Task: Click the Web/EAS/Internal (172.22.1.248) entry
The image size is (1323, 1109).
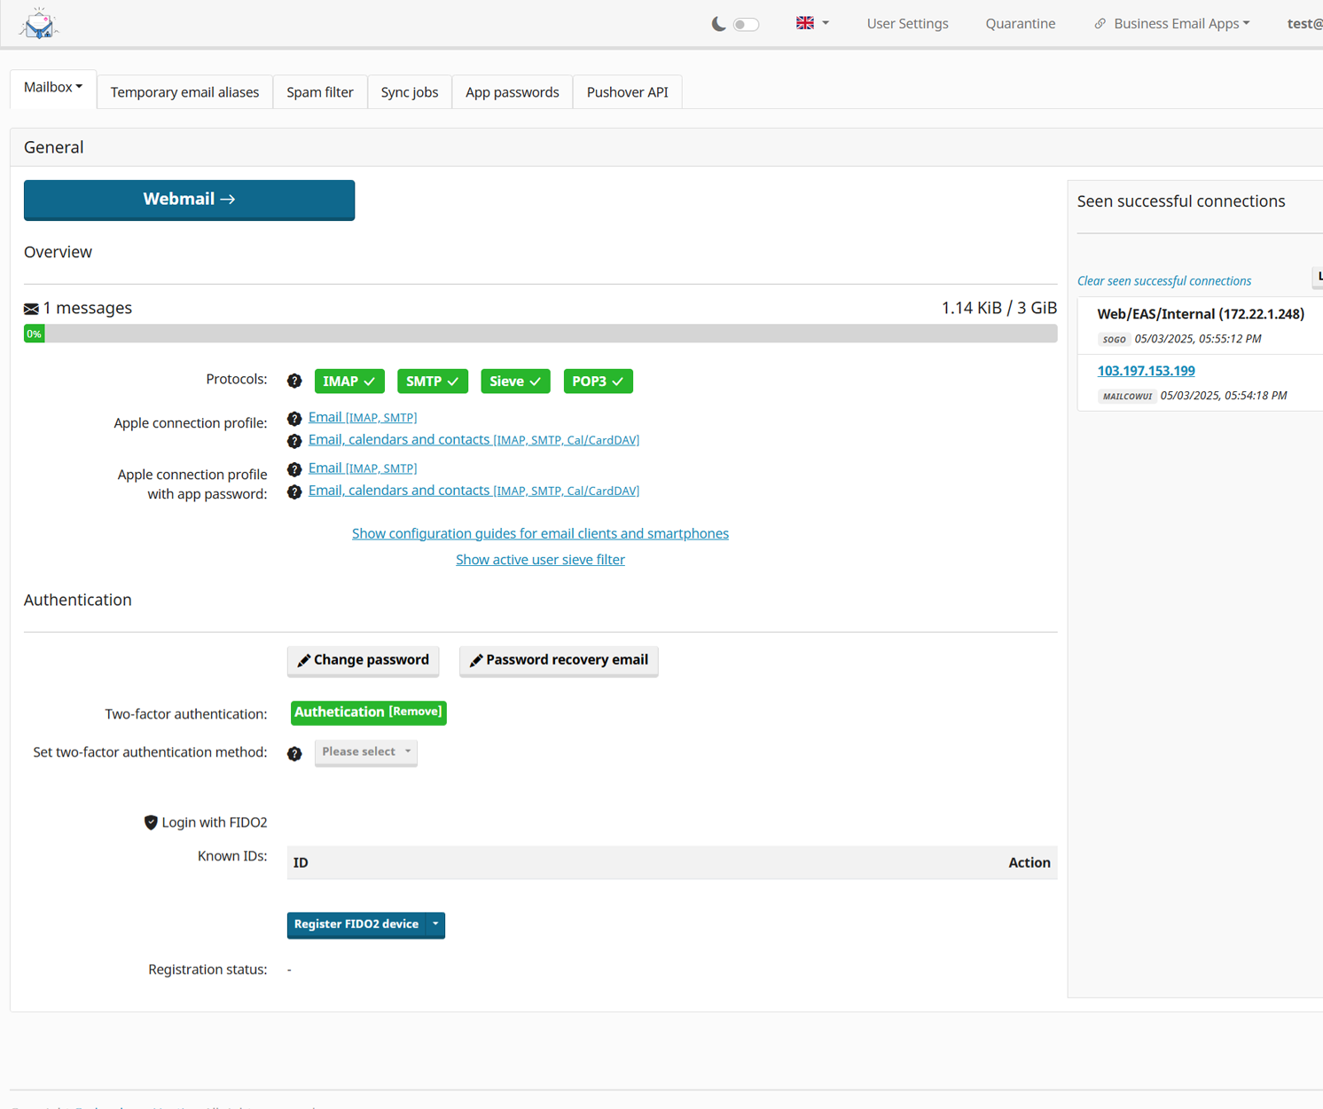Action: coord(1201,314)
